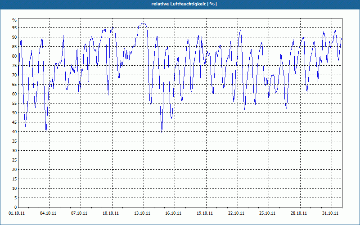This screenshot has height=225, width=360.
Task: Click the y-axis label '75'
Action: click(x=14, y=65)
